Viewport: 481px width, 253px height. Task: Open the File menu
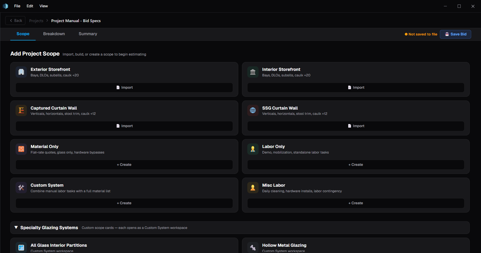click(17, 6)
